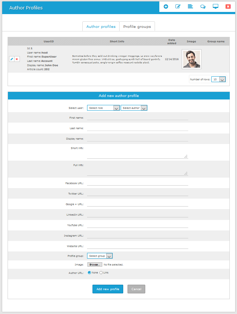
Task: Click the edit pencil-square icon in header
Action: pyautogui.click(x=178, y=7)
